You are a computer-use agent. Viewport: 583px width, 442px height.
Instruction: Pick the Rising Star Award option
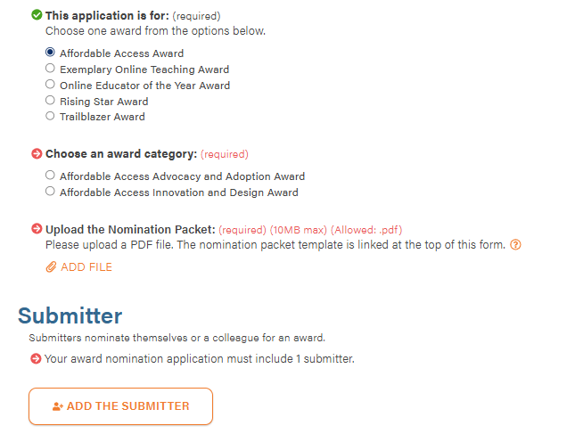point(51,101)
